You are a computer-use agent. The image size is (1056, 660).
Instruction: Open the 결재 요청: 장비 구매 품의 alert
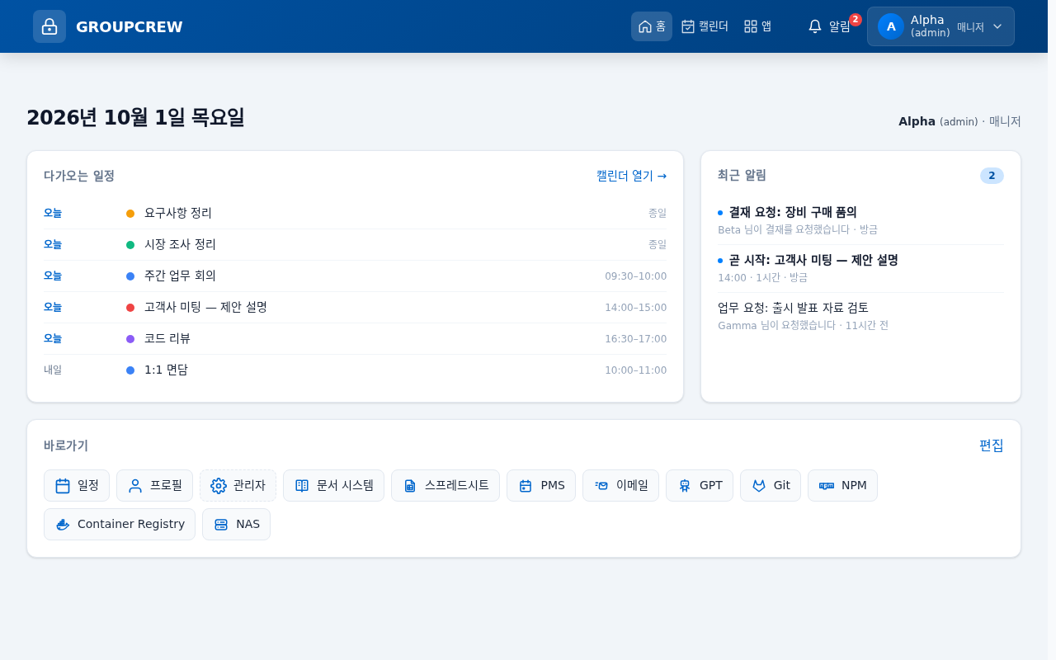[x=860, y=220]
